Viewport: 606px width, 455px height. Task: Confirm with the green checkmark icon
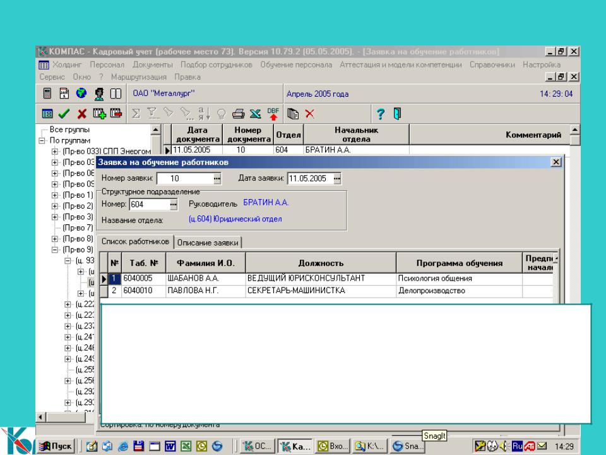point(64,114)
